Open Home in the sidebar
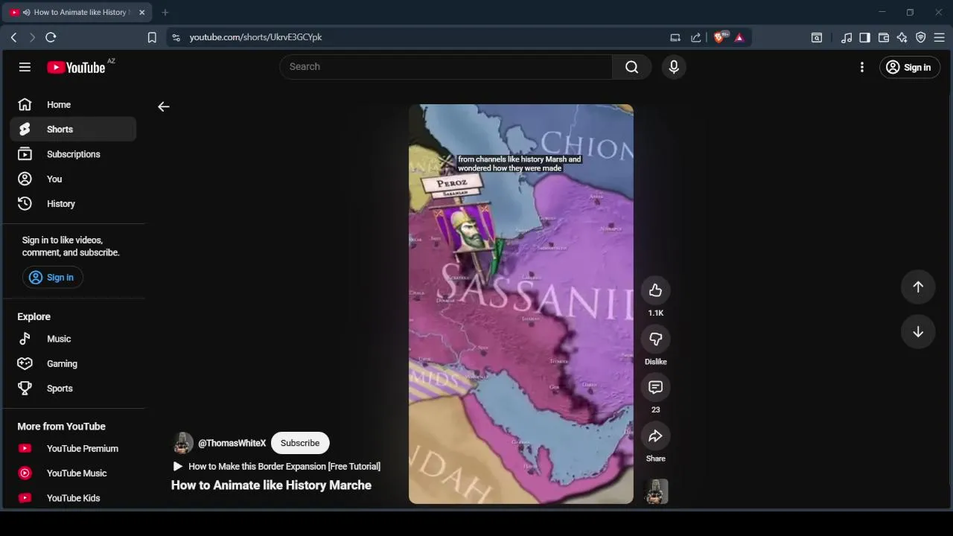953x536 pixels. point(73,105)
